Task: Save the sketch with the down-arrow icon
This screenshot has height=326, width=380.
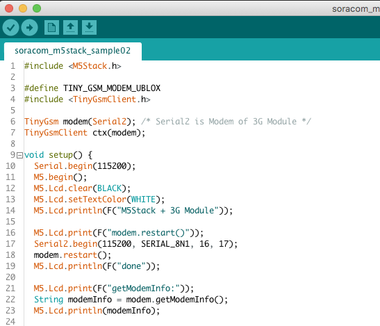Action: coord(89,27)
